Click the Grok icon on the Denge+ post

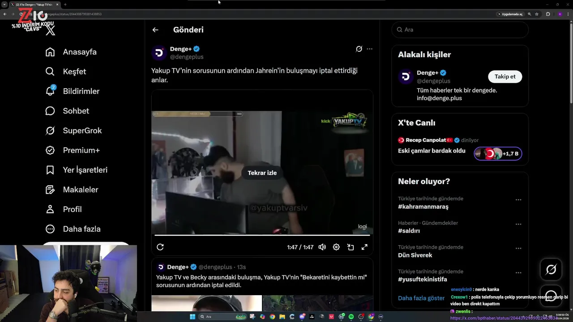(359, 49)
